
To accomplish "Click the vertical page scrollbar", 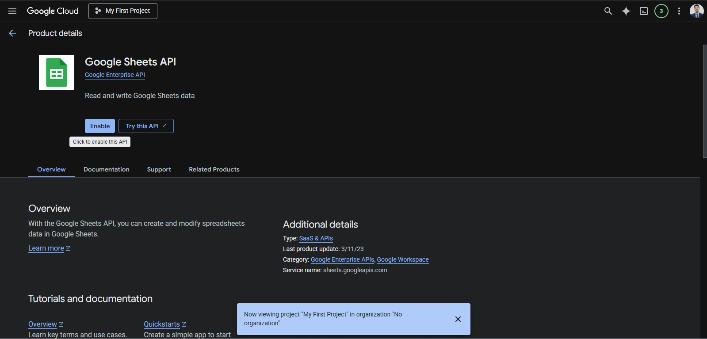I will coord(704,101).
